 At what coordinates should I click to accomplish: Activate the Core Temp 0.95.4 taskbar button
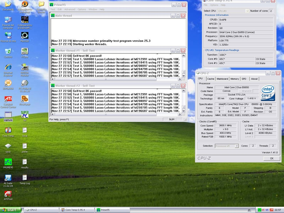pos(77,210)
